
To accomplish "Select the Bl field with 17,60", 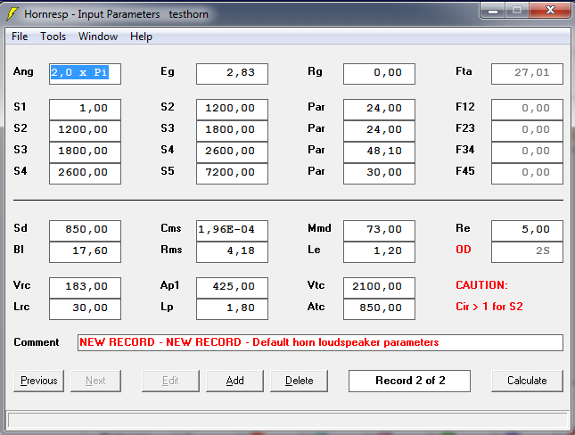I will tap(85, 252).
